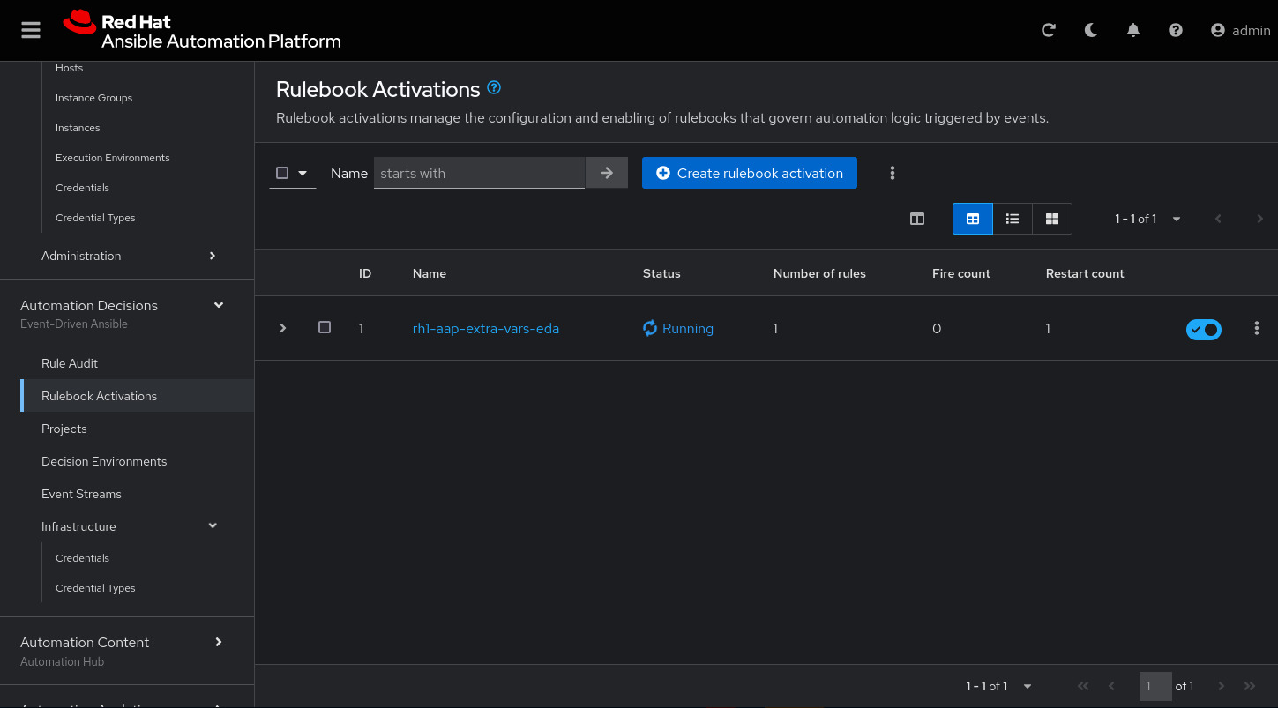Open the toolbar kebab actions menu

893,173
